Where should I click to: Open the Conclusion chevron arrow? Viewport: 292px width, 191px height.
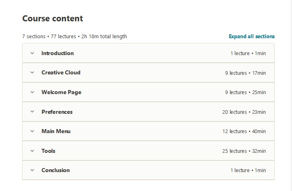click(32, 170)
